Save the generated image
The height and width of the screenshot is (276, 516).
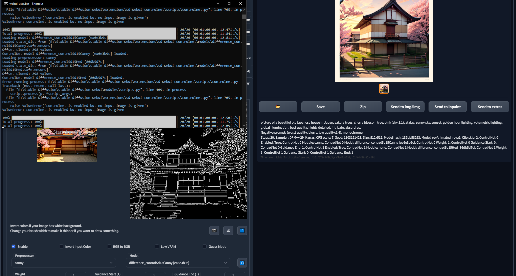click(x=320, y=107)
